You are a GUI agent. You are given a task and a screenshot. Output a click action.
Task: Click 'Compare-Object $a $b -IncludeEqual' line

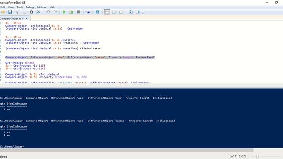point(32,74)
